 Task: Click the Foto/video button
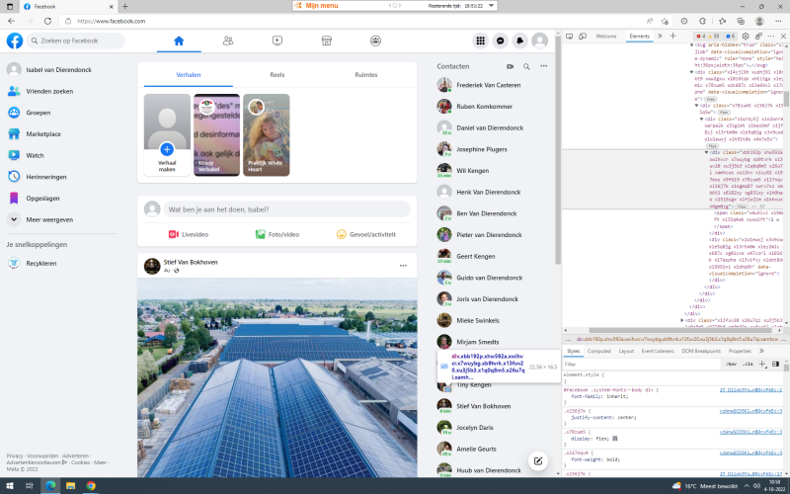(277, 234)
